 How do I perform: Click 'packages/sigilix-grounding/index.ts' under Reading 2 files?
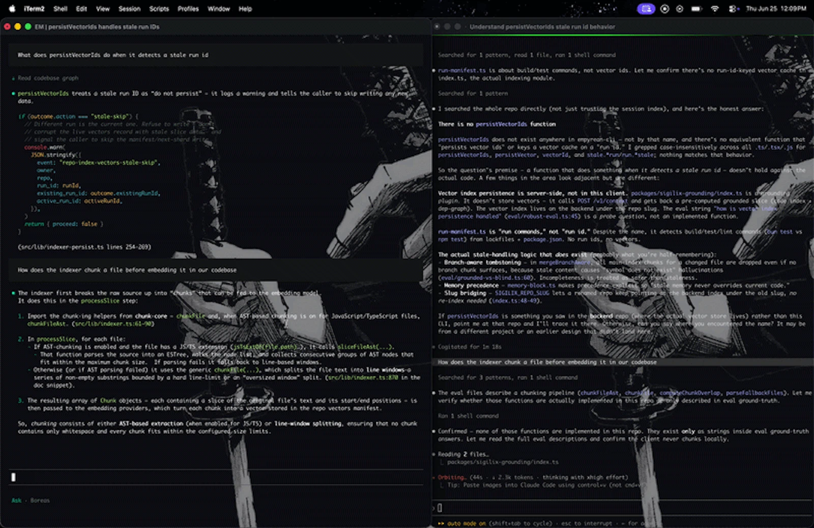[503, 462]
